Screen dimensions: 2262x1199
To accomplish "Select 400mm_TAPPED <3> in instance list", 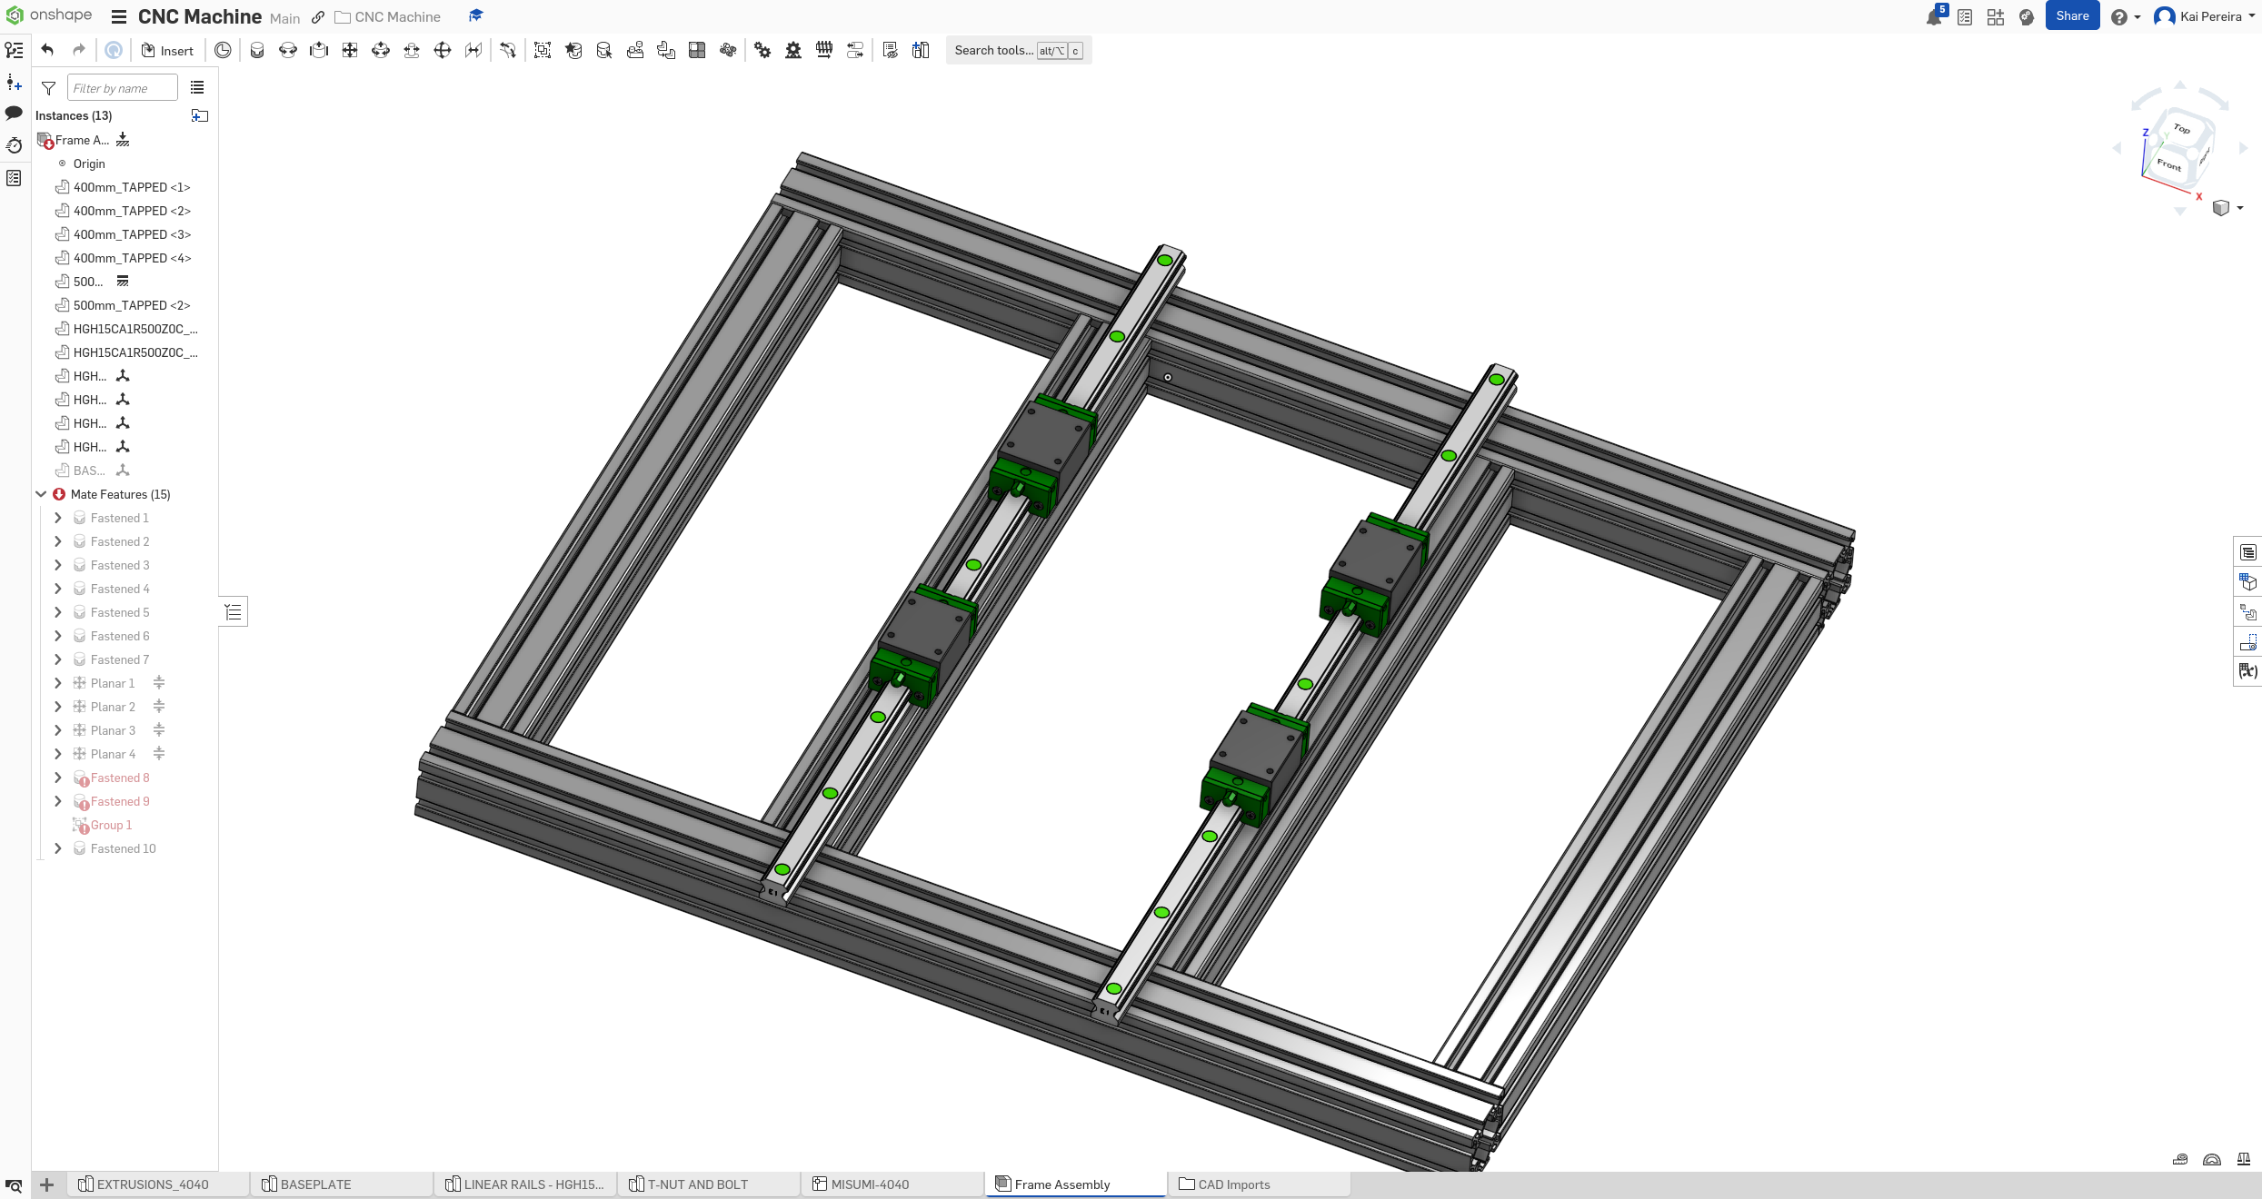I will tap(132, 234).
